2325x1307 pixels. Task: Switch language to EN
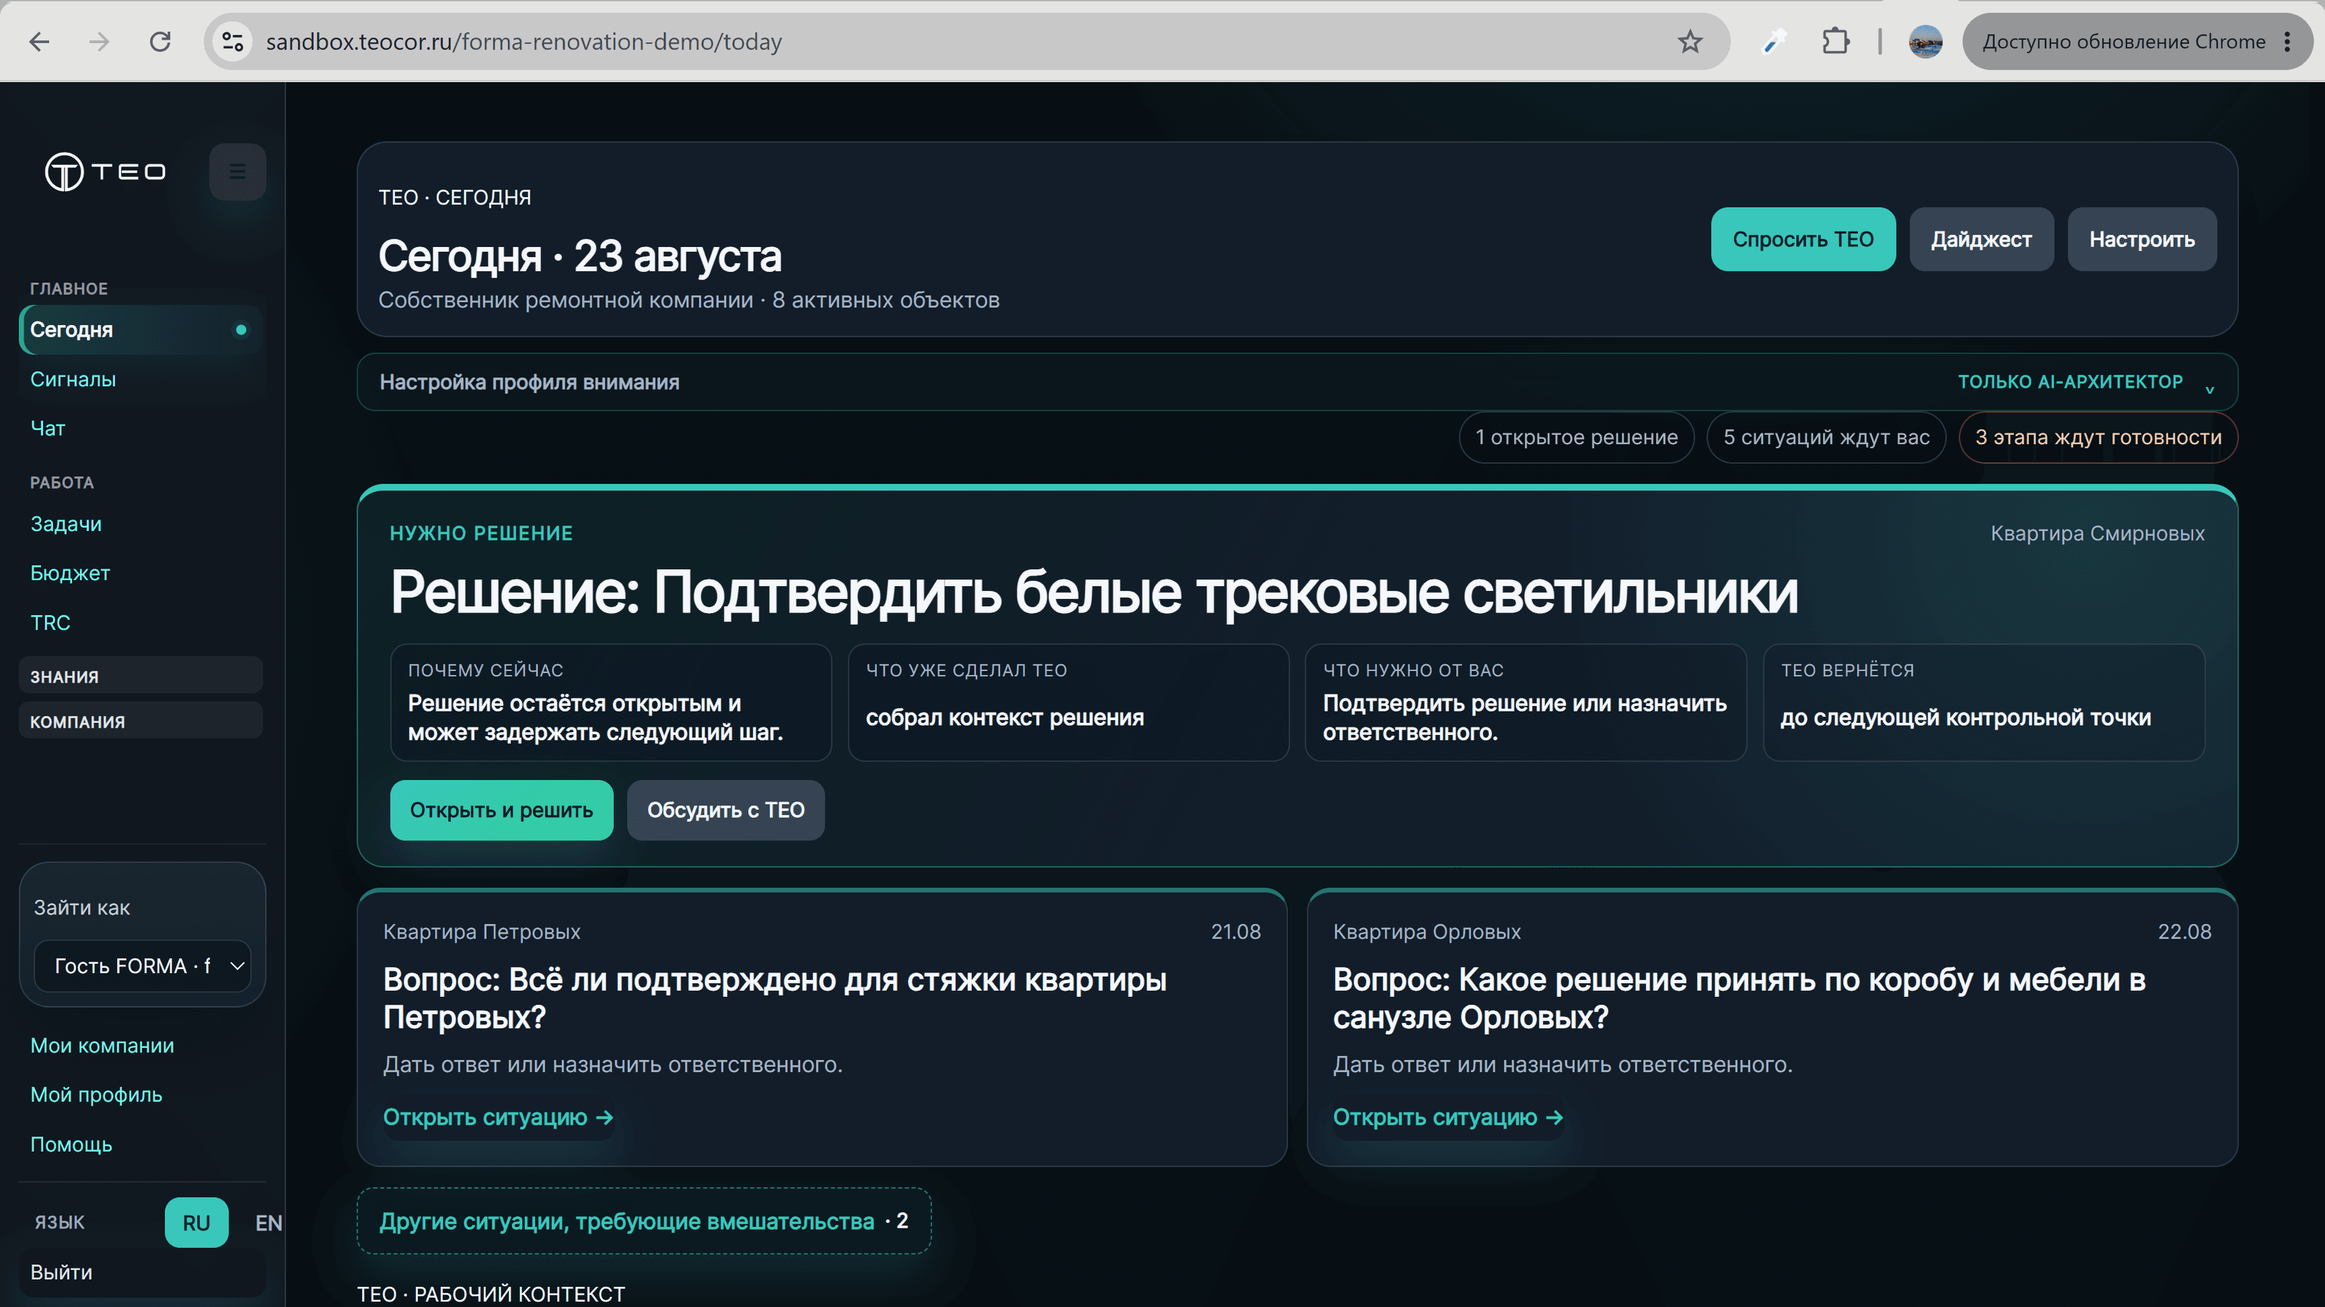[268, 1222]
